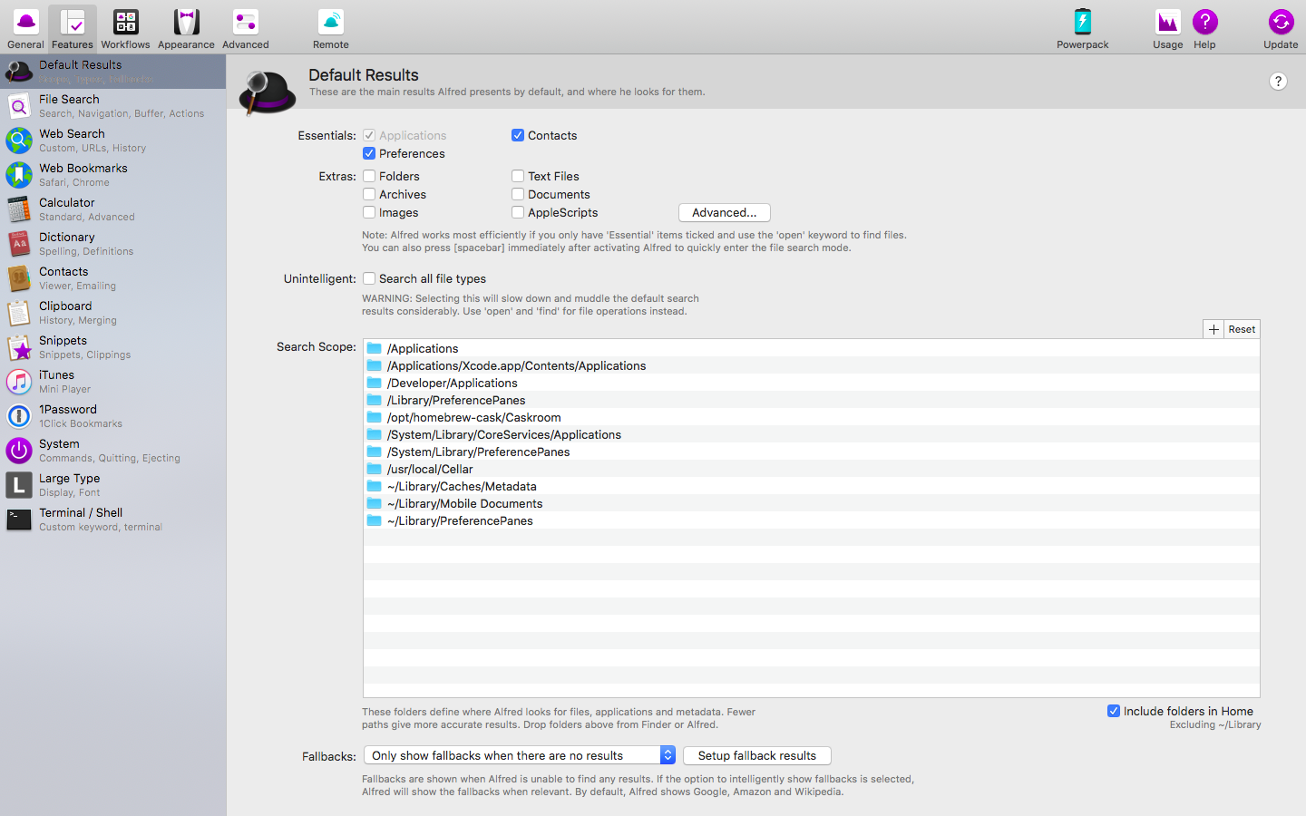Switch to the General tab
The image size is (1306, 816).
(24, 27)
